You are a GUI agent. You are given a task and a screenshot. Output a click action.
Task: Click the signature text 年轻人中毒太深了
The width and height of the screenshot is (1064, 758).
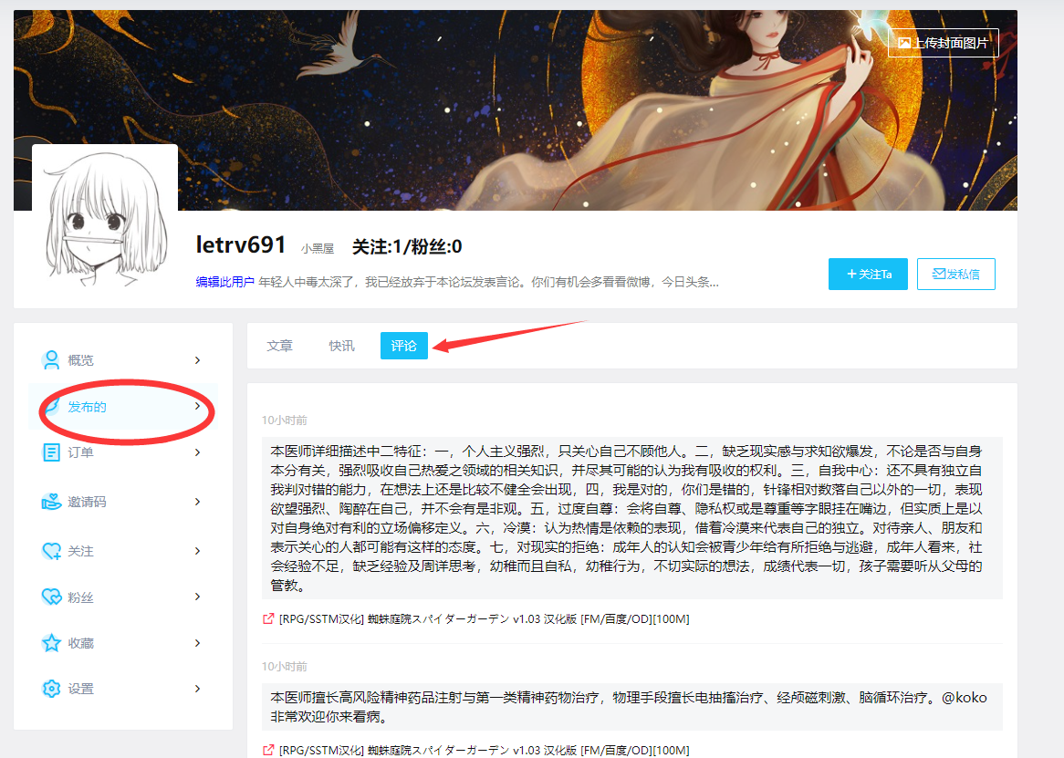[x=488, y=281]
